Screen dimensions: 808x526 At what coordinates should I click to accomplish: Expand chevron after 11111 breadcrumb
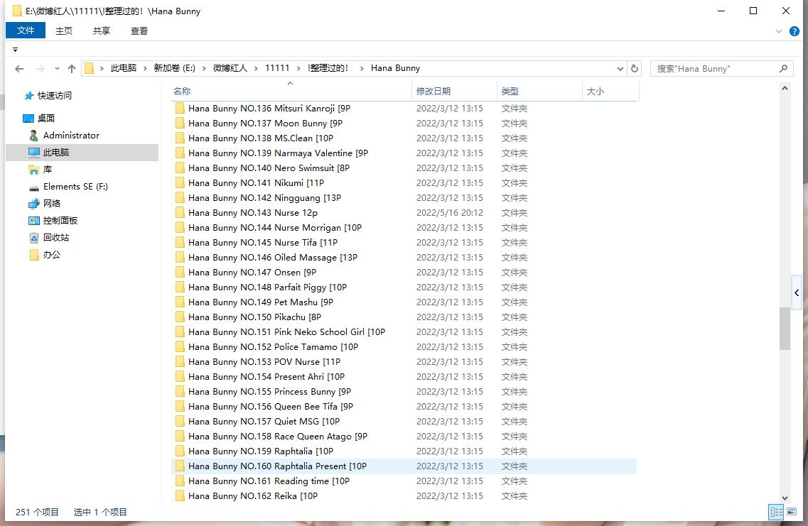[298, 68]
